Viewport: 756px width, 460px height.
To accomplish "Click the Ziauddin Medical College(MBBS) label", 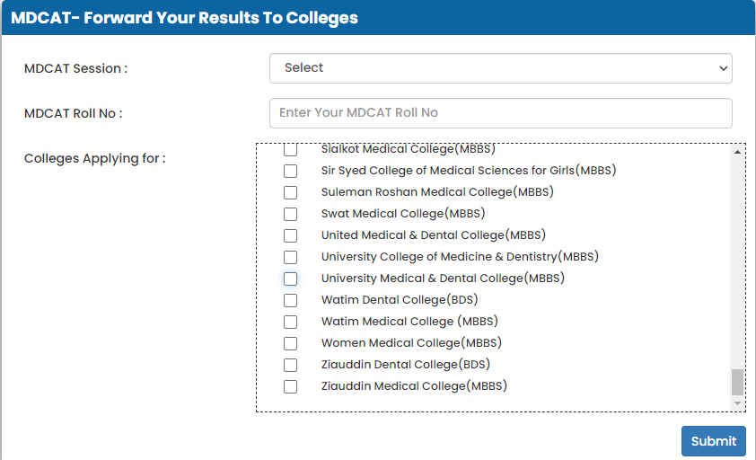I will coord(414,386).
